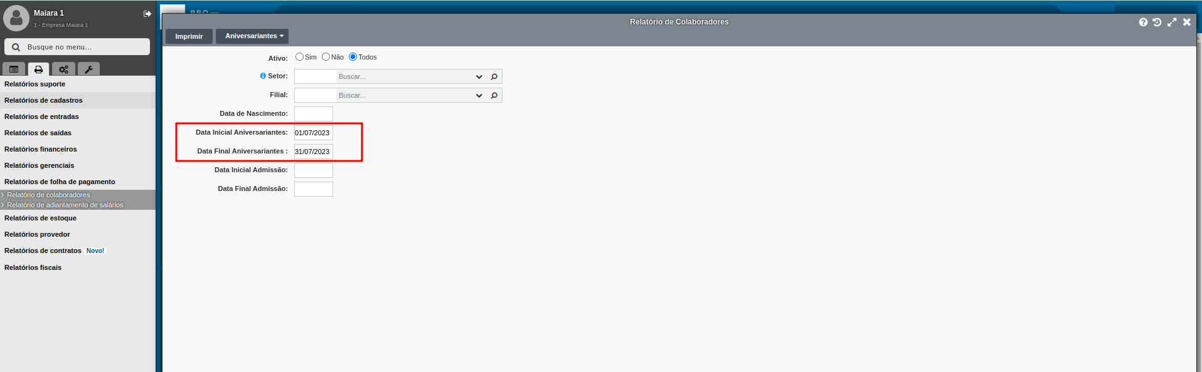Viewport: 1202px width, 372px height.
Task: Click the logout icon beside Maiara 1
Action: (147, 14)
